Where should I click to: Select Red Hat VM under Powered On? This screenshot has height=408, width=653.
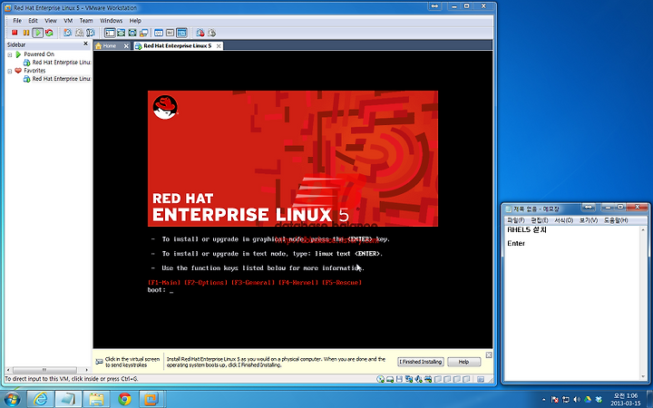(57, 63)
